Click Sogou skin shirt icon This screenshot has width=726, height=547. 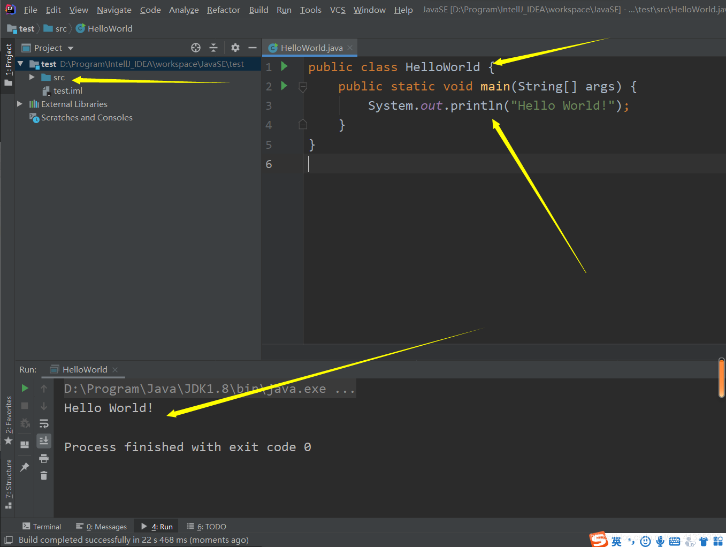point(704,542)
